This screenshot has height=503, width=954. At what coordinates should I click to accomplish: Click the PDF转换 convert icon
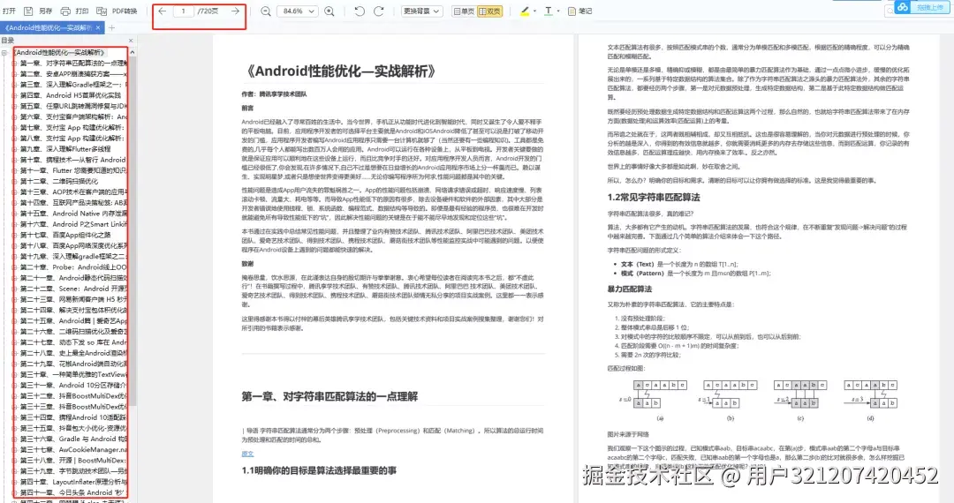pos(102,11)
